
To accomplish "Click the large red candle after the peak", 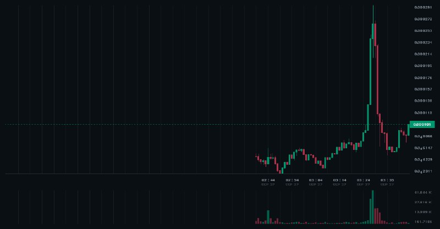I will (x=377, y=79).
